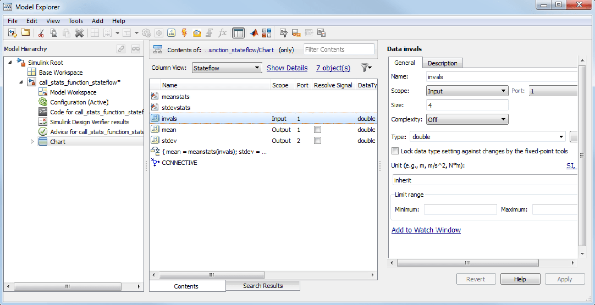Viewport: 595px width, 305px height.
Task: Click the Help button
Action: [520, 279]
